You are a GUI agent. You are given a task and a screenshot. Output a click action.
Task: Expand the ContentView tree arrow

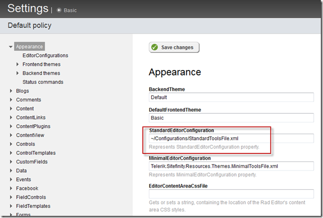[x=11, y=135]
